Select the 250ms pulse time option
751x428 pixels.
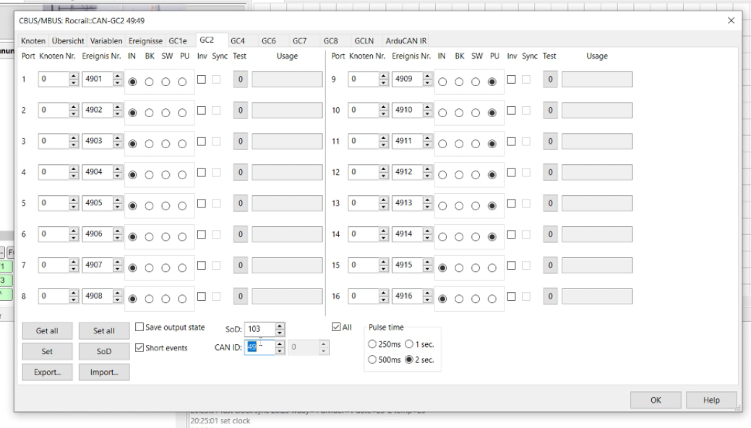pyautogui.click(x=373, y=343)
